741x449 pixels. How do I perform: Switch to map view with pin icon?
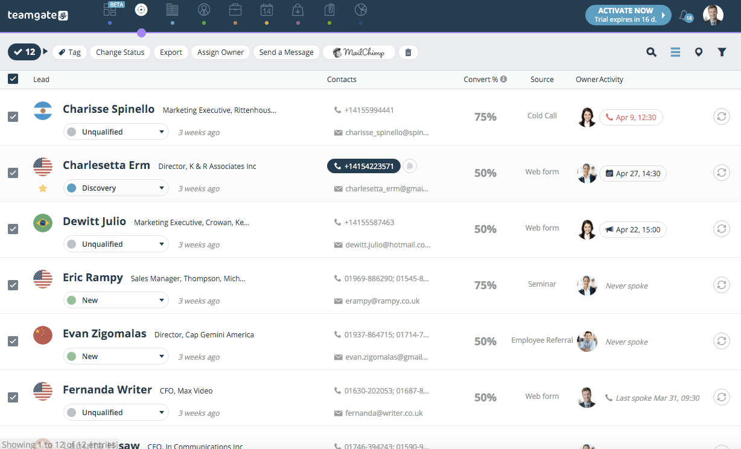698,53
